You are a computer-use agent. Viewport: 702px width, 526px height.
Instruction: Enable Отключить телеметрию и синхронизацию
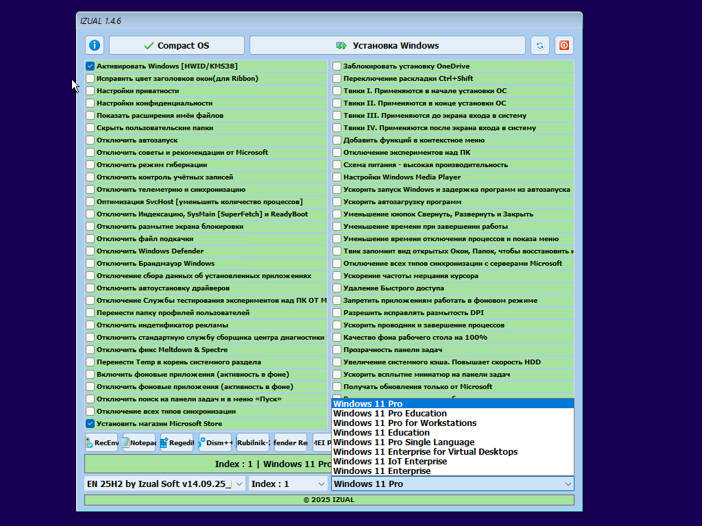(x=90, y=189)
